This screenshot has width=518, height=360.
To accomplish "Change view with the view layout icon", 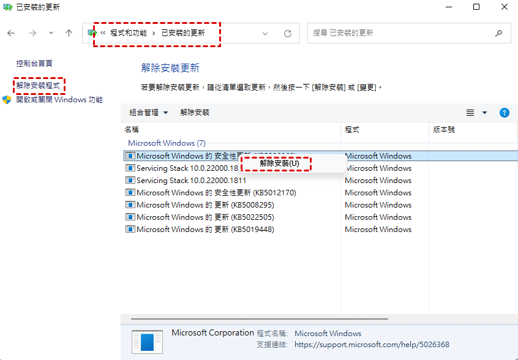I will (x=470, y=113).
